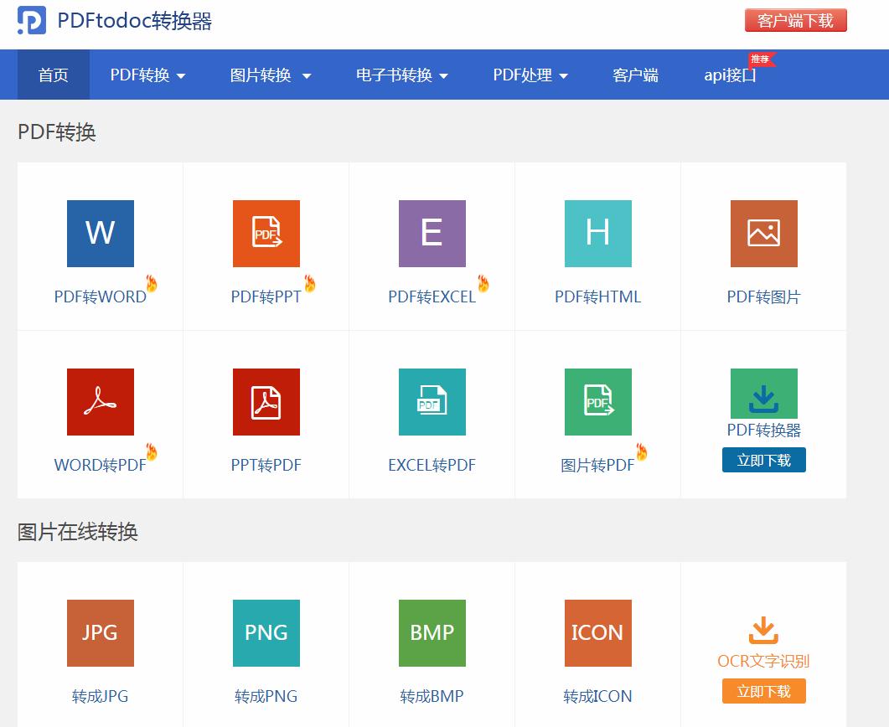Click 立即下载 under PDF转换器

pyautogui.click(x=763, y=459)
